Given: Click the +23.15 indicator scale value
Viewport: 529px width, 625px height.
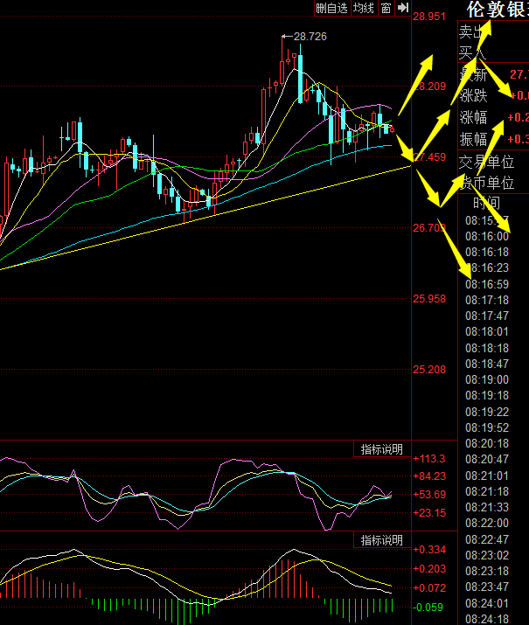Looking at the screenshot, I should tap(429, 512).
